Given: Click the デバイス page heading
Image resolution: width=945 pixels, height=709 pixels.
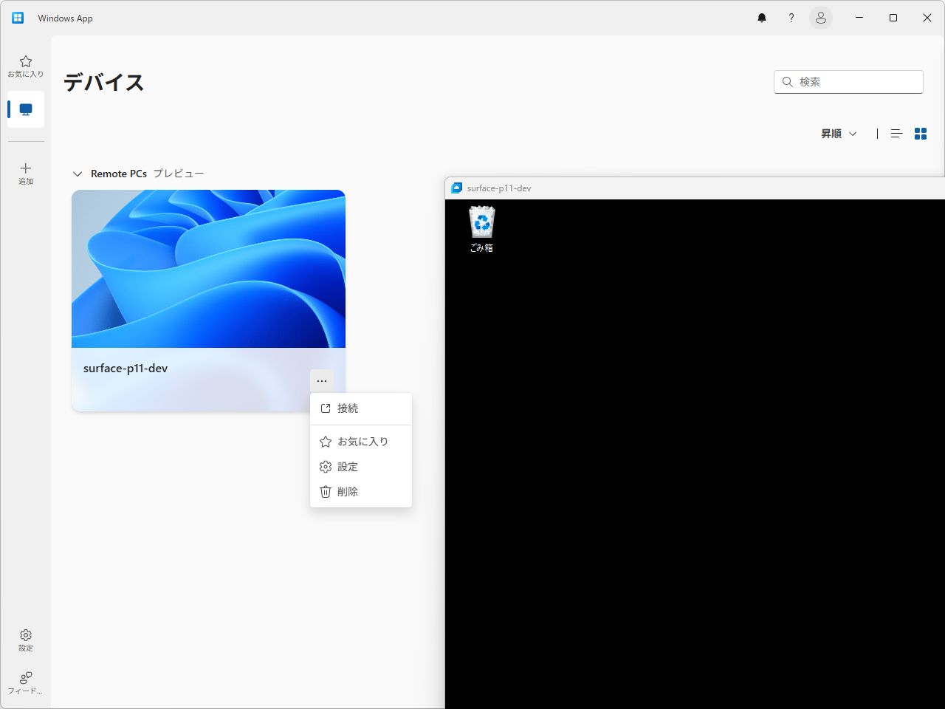Looking at the screenshot, I should pos(104,83).
